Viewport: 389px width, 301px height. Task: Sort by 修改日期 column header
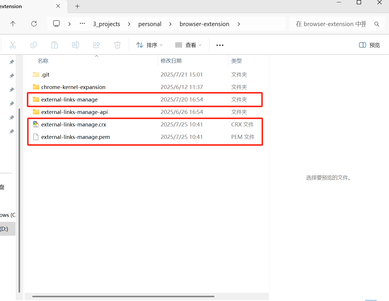click(x=171, y=61)
